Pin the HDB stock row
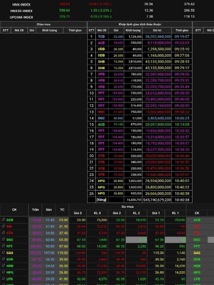The width and height of the screenshot is (214, 285). coord(3,265)
